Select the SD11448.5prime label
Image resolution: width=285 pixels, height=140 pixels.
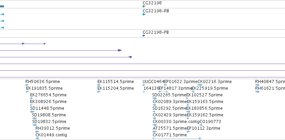tap(47, 108)
